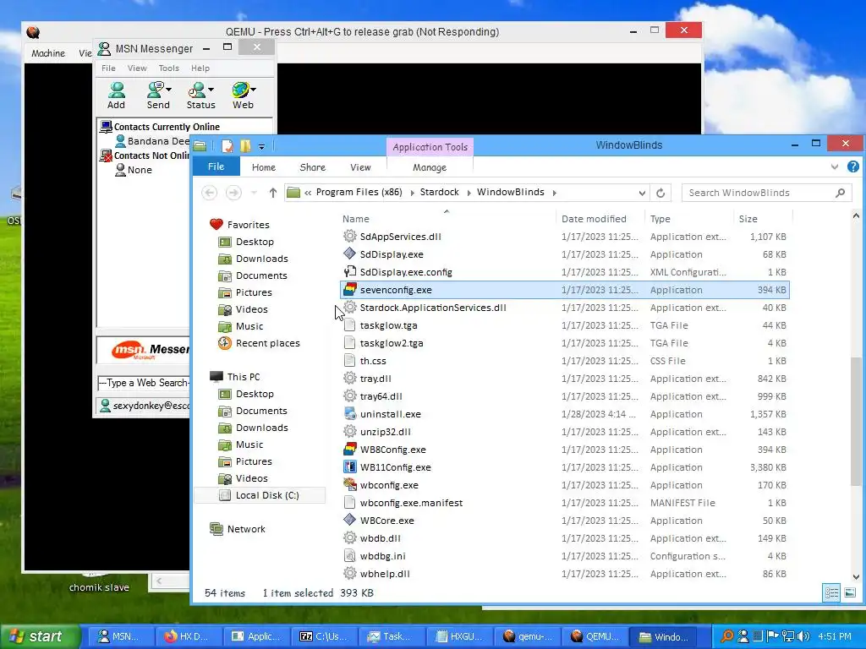Expand the ribbon with the chevron

pyautogui.click(x=835, y=166)
